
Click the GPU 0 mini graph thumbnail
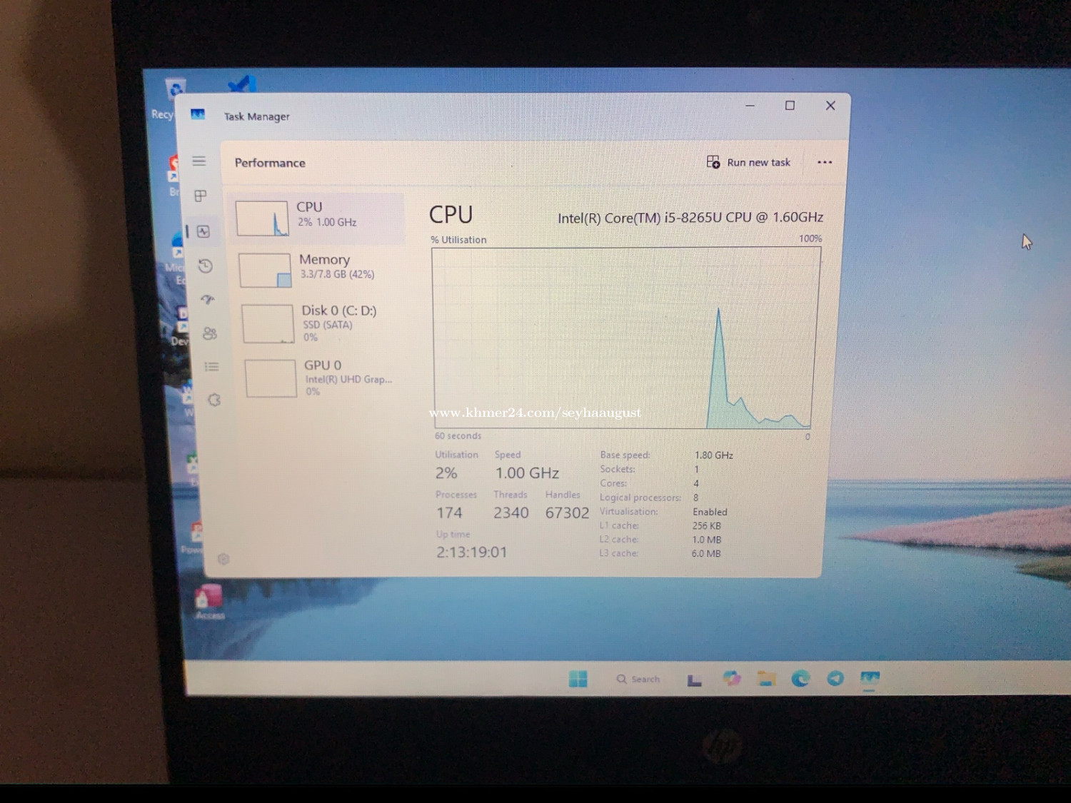click(x=271, y=378)
